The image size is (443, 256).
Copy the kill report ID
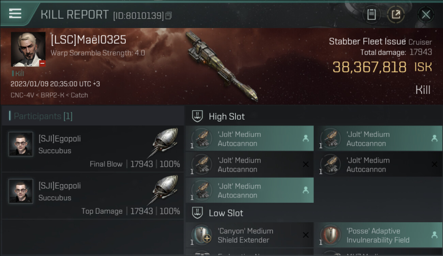pyautogui.click(x=169, y=15)
